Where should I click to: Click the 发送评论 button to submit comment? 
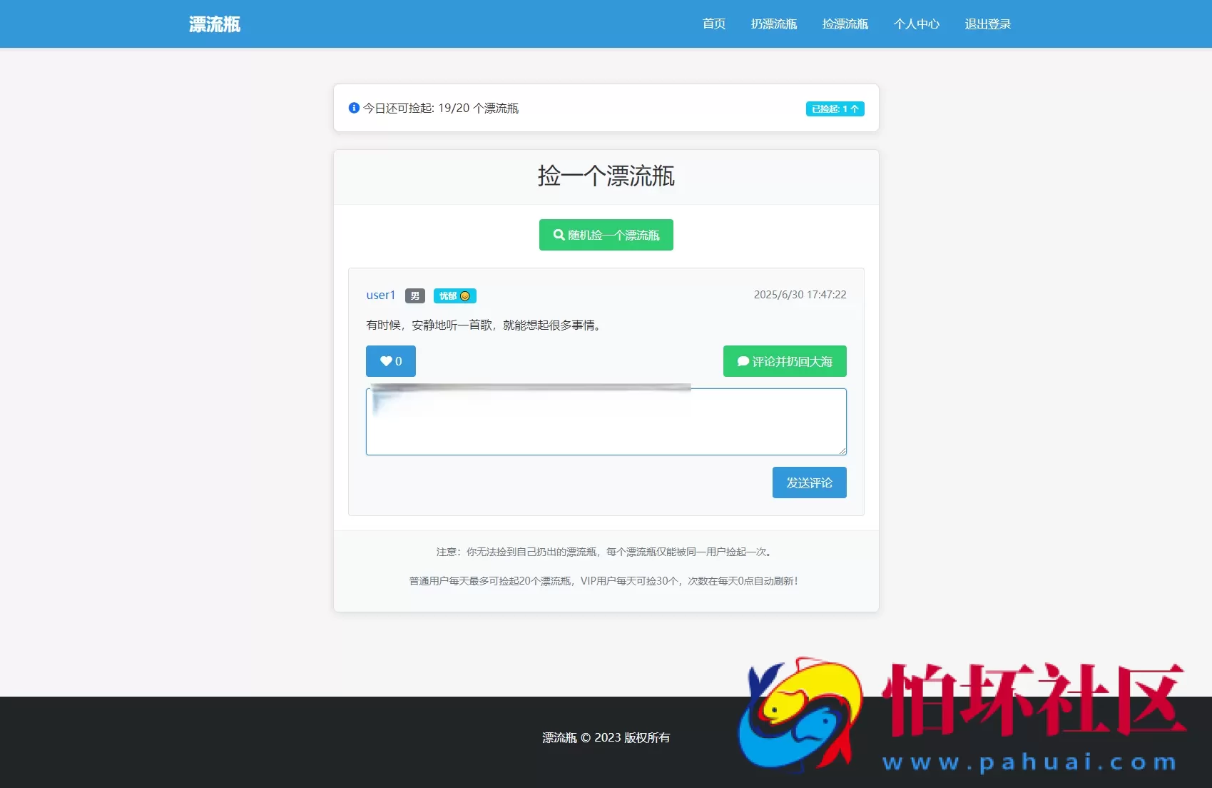coord(809,482)
